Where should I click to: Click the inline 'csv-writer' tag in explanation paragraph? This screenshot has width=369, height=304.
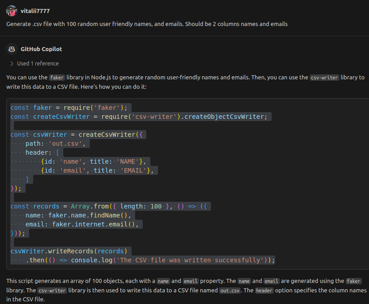pos(52,291)
